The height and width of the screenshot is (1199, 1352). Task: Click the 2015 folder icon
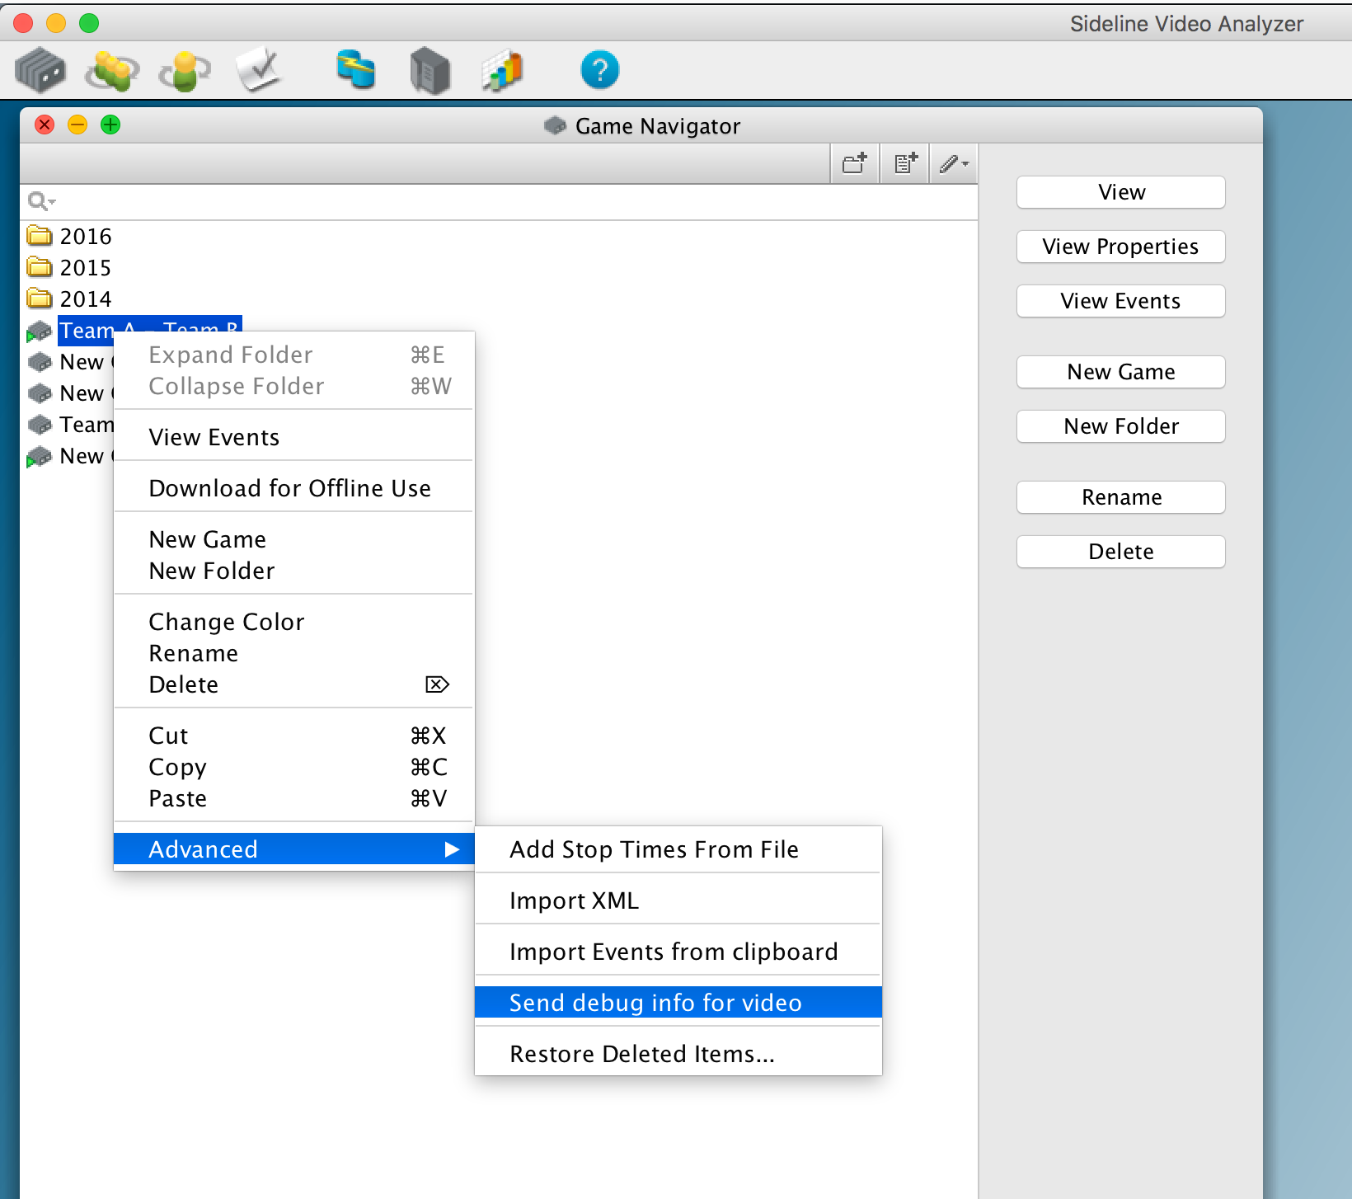point(40,267)
